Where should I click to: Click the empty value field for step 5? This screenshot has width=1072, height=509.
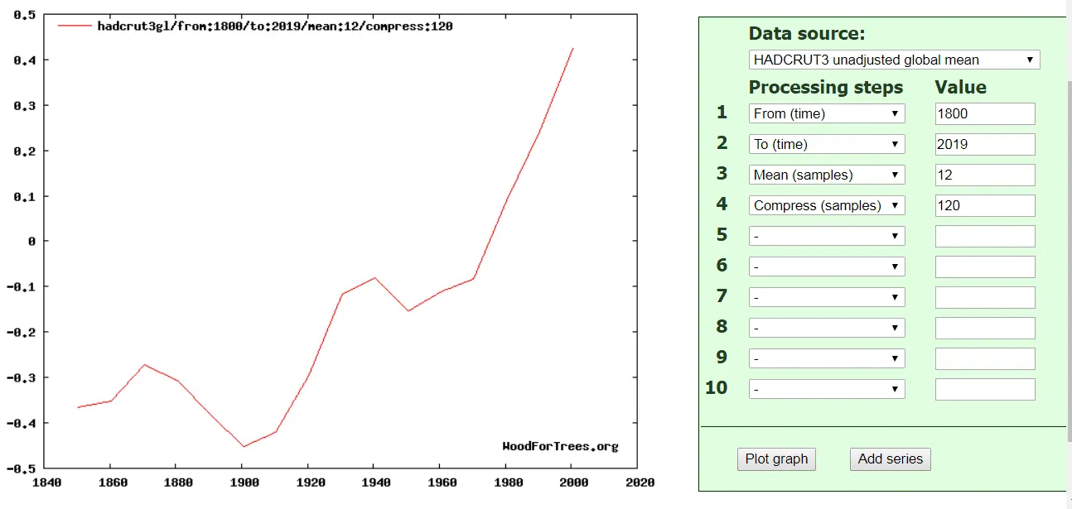coord(984,236)
